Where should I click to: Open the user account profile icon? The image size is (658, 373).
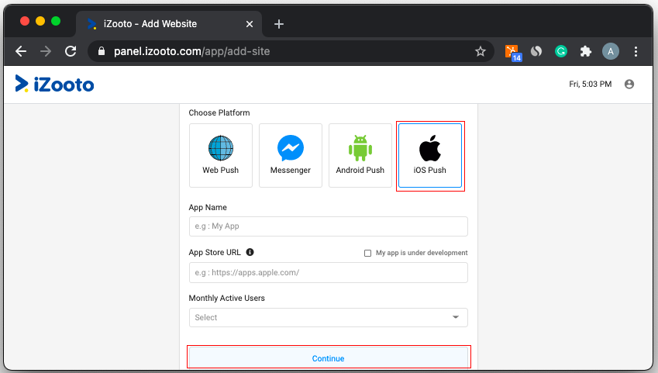click(x=629, y=84)
